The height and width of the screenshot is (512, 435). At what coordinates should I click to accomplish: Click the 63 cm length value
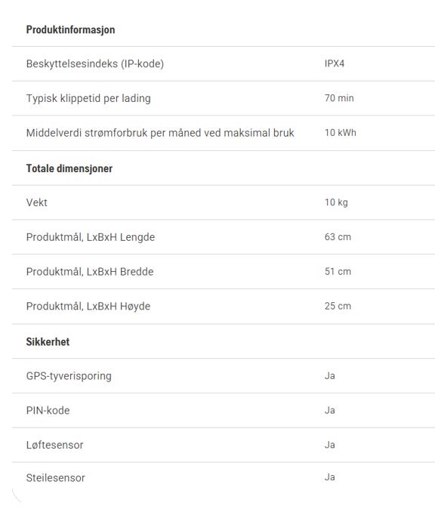338,236
